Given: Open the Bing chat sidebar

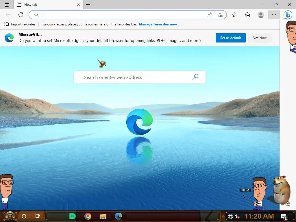Looking at the screenshot, I should (x=288, y=15).
